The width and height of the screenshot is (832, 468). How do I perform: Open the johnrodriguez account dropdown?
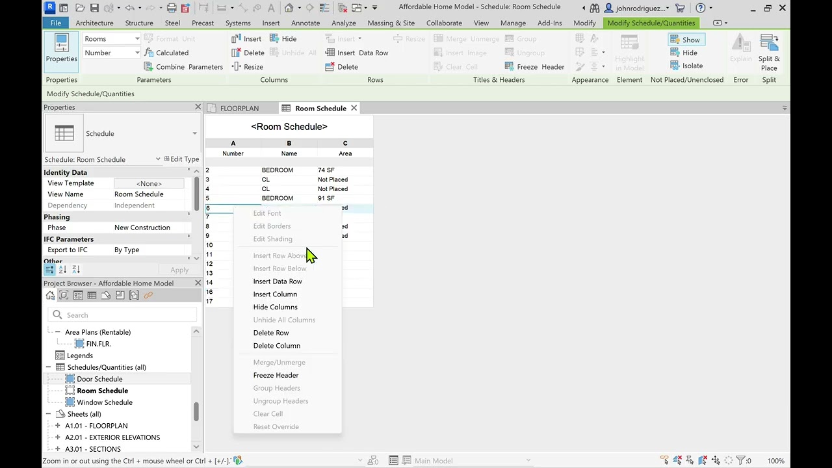click(637, 8)
